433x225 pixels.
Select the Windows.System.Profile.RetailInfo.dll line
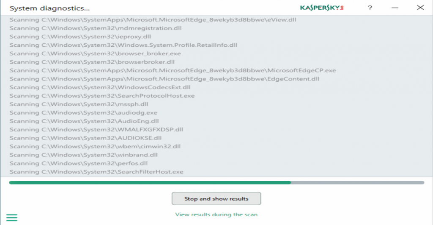(x=123, y=45)
